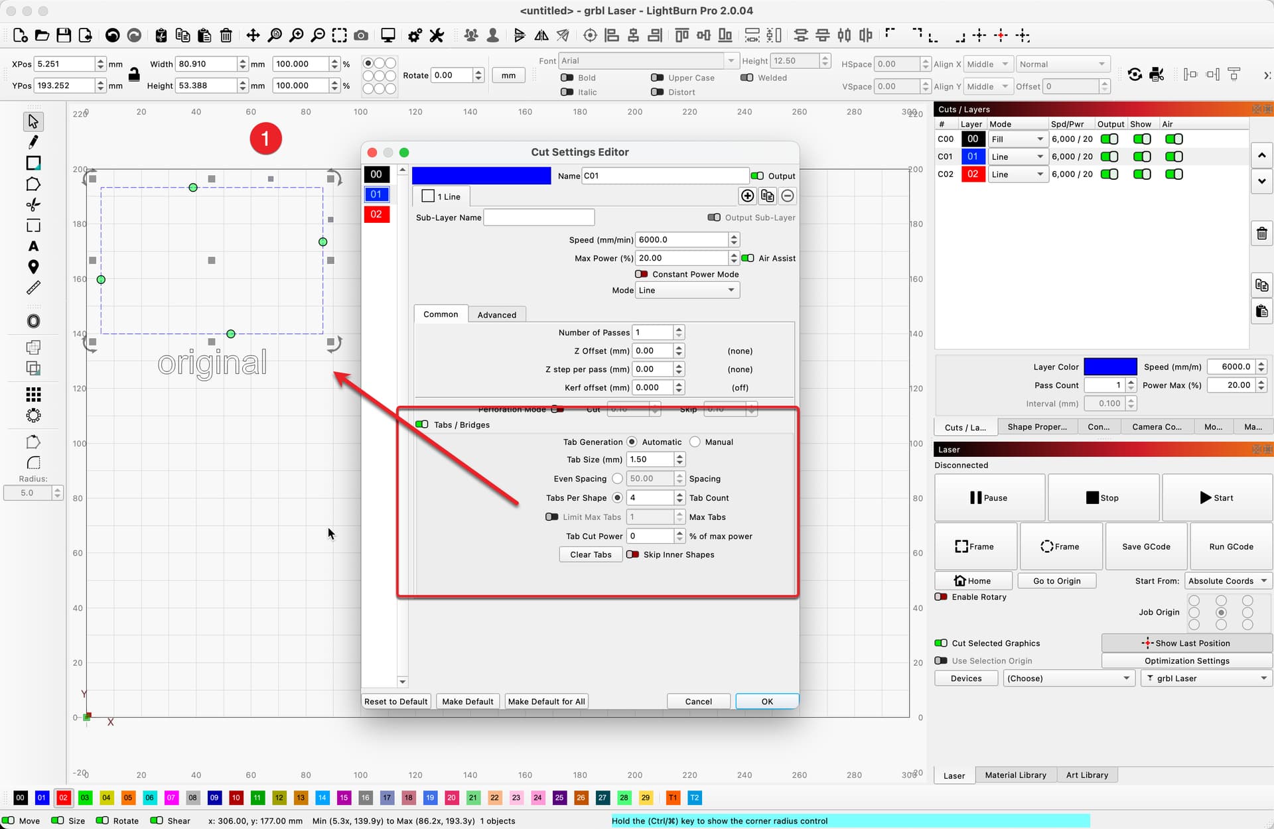
Task: Open Preview using the monitor icon
Action: (388, 35)
